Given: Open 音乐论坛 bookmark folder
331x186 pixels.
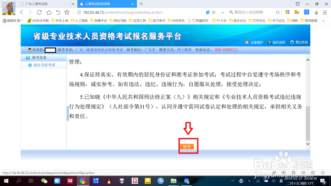Looking at the screenshot, I should pos(238,20).
